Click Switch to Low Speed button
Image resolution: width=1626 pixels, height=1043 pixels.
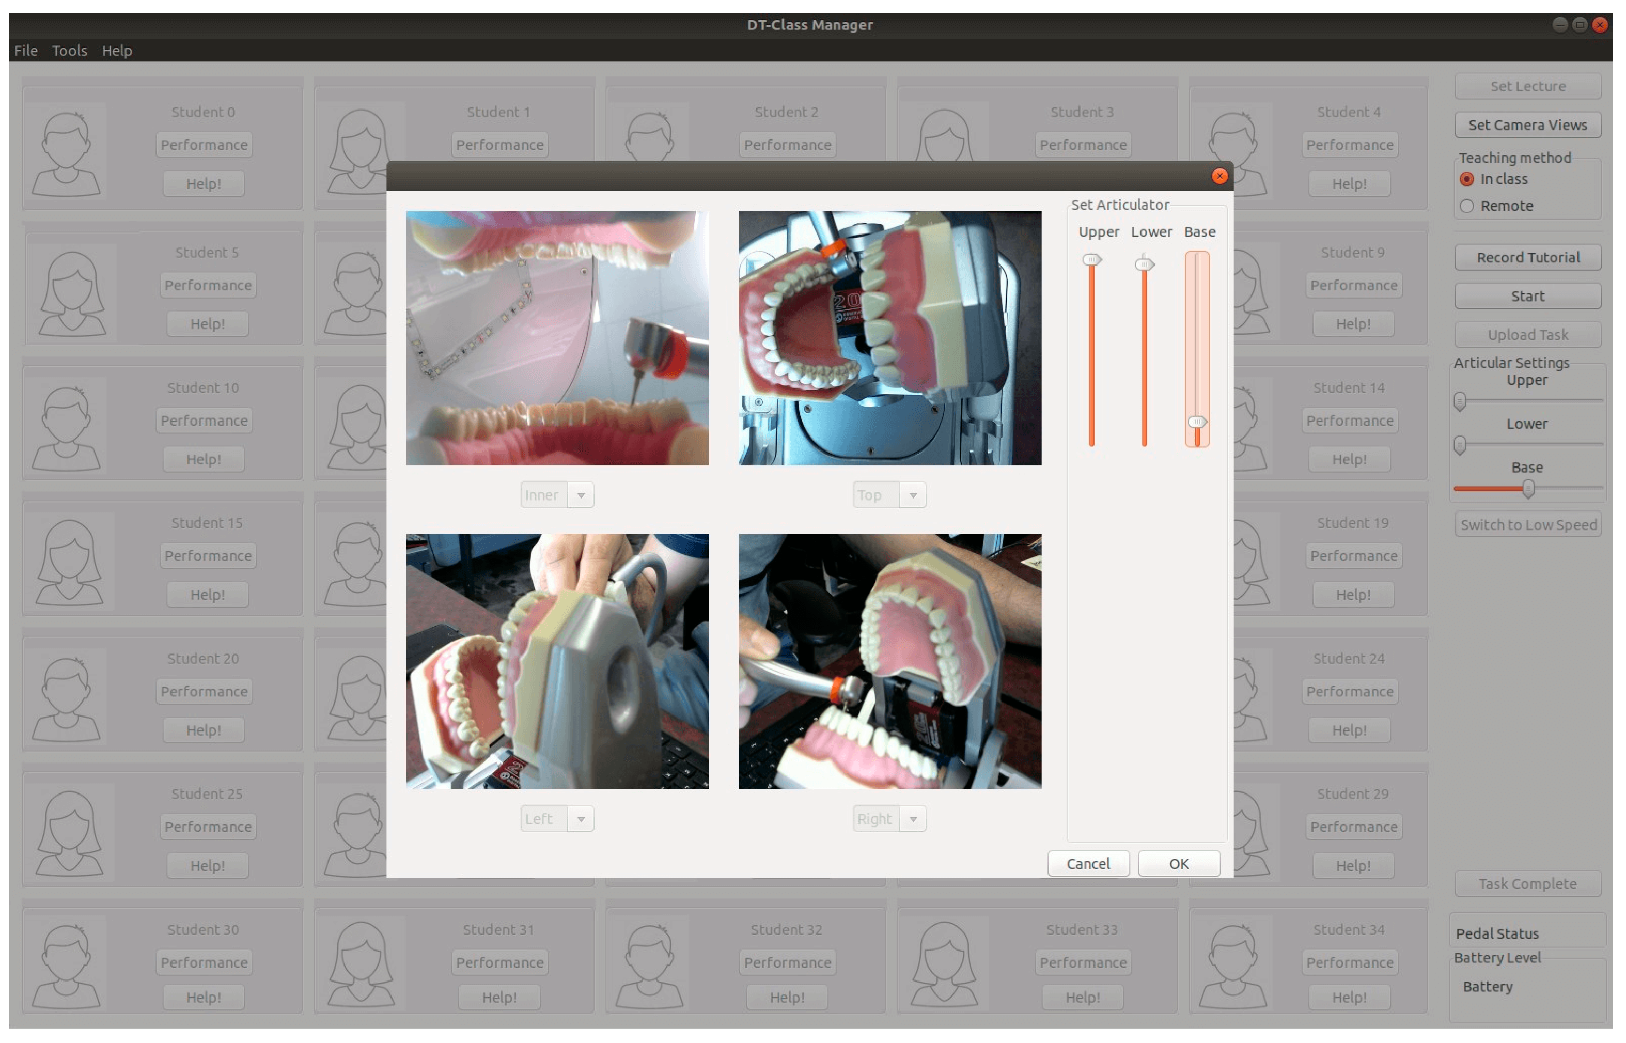pyautogui.click(x=1528, y=525)
